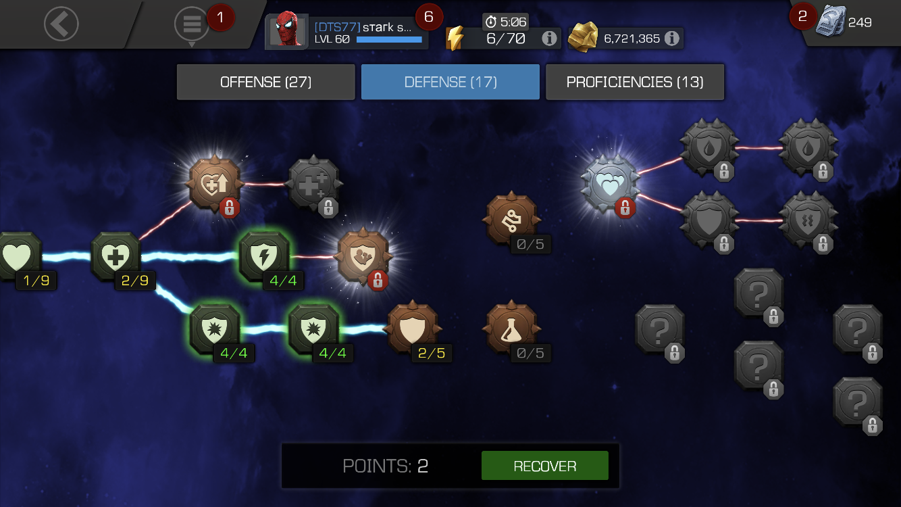The image size is (901, 507).
Task: Switch to the PROFICIENCIES (13) tab
Action: pos(635,82)
